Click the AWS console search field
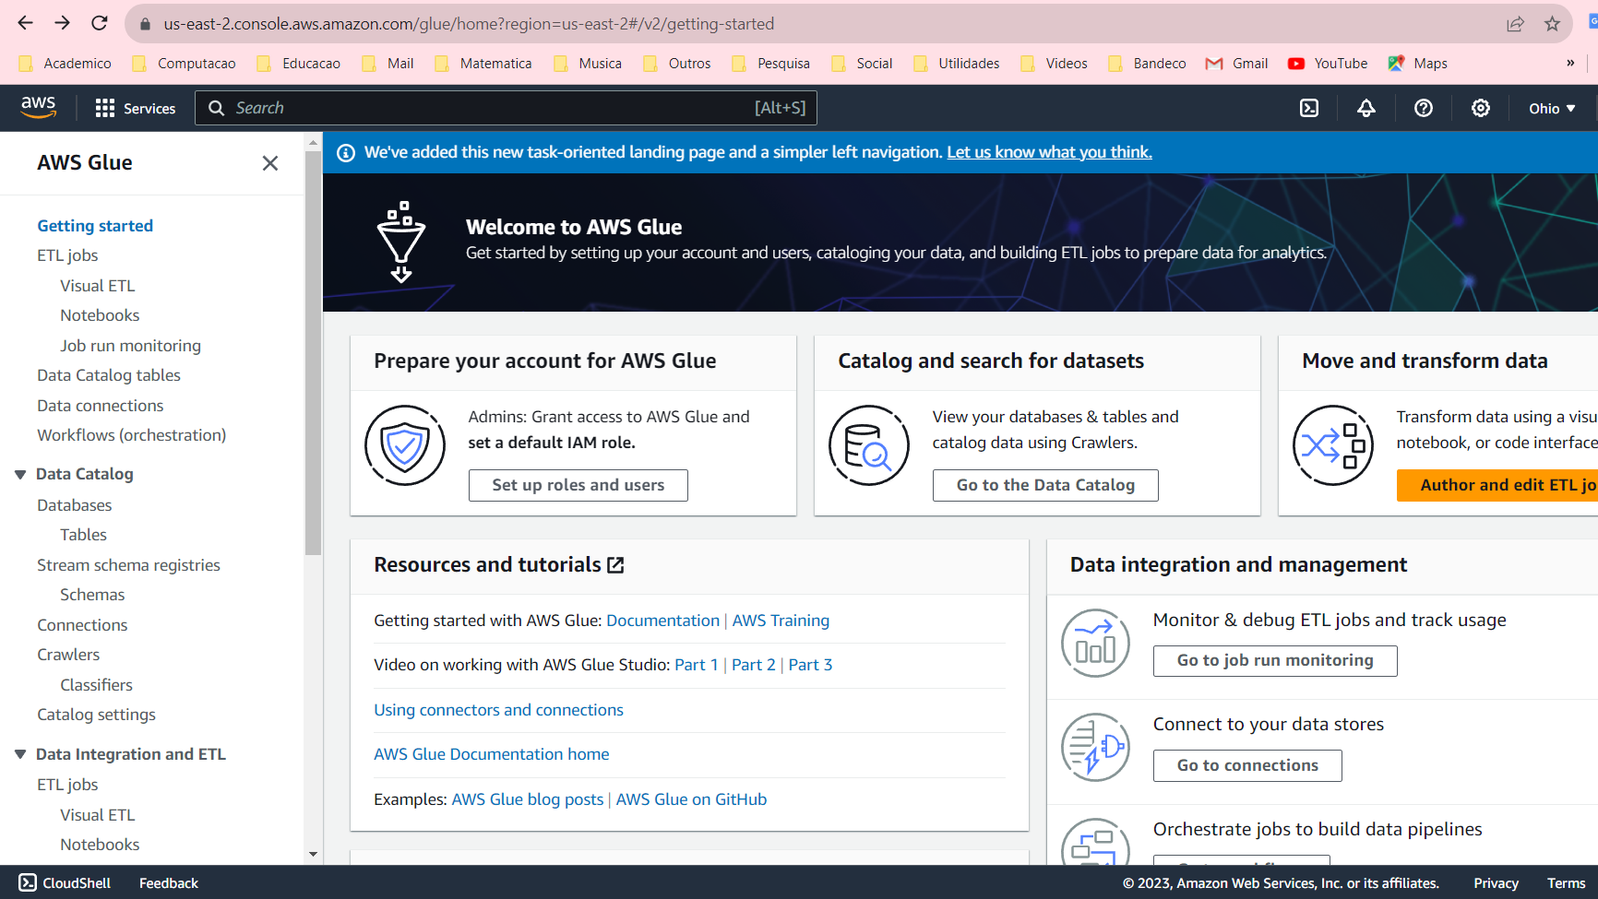This screenshot has height=899, width=1598. click(x=489, y=108)
